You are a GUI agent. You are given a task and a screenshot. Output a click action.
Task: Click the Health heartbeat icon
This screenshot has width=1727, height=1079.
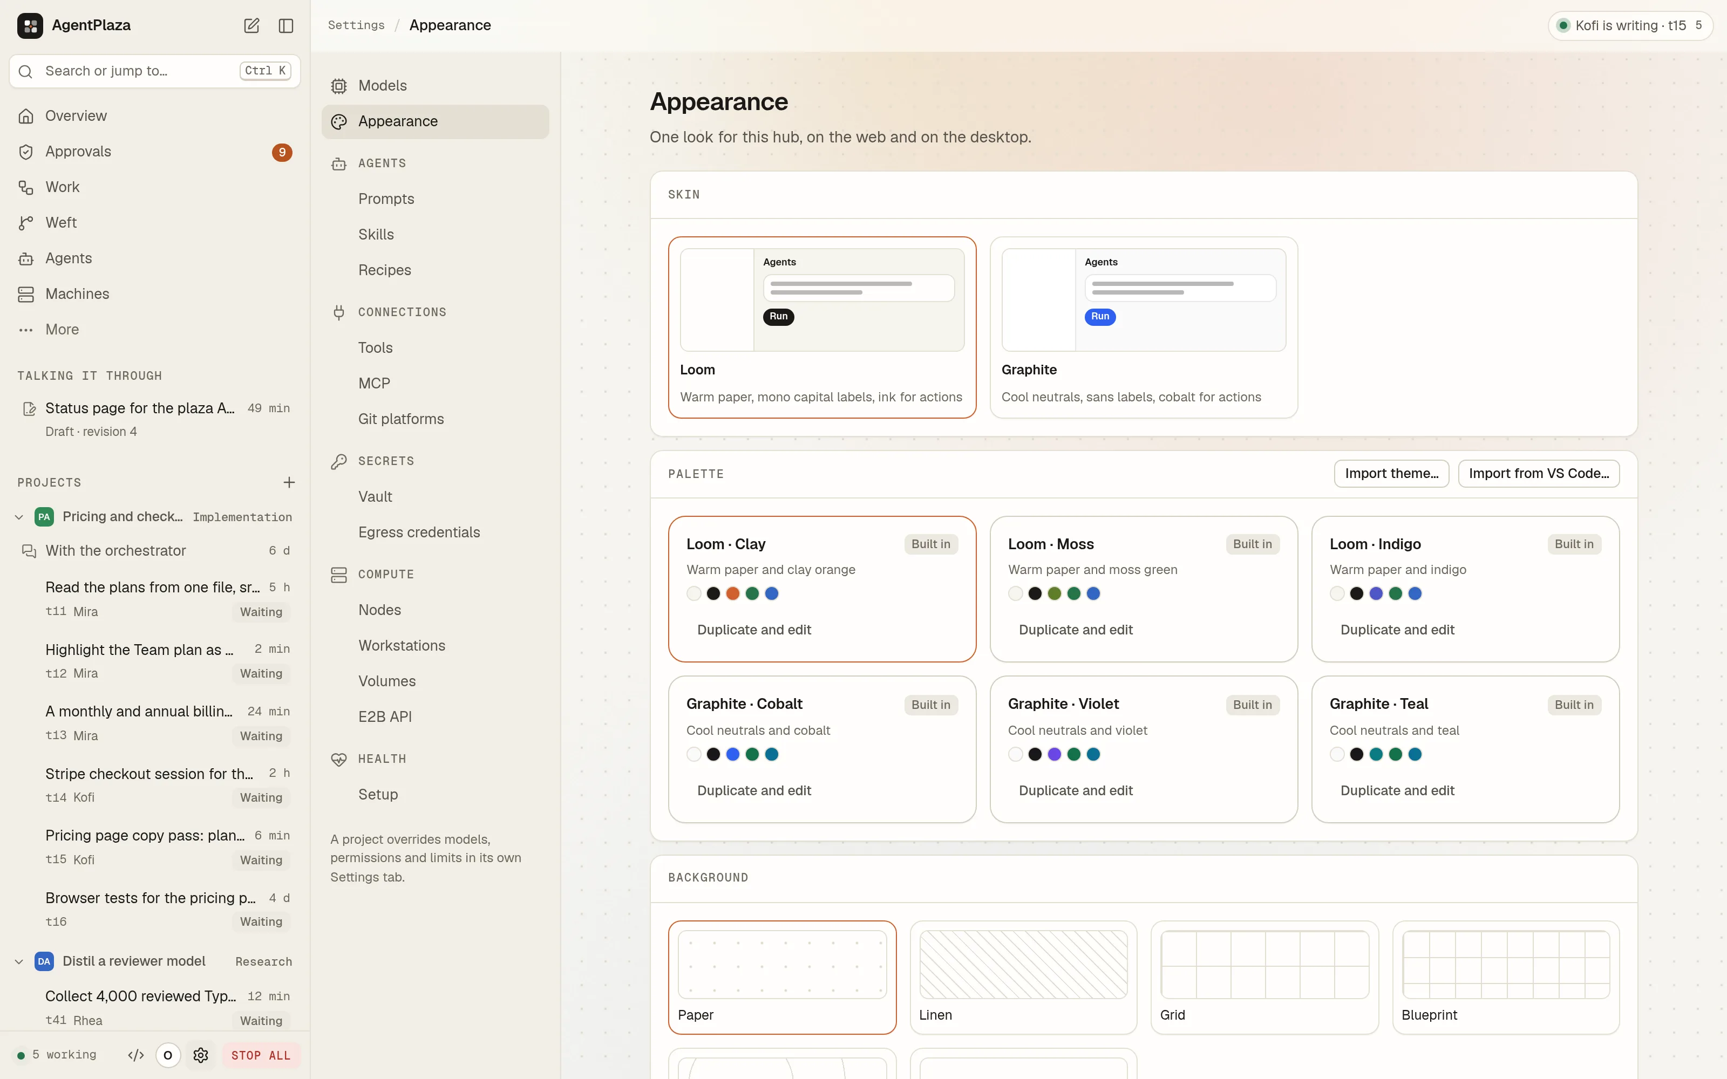pos(339,759)
